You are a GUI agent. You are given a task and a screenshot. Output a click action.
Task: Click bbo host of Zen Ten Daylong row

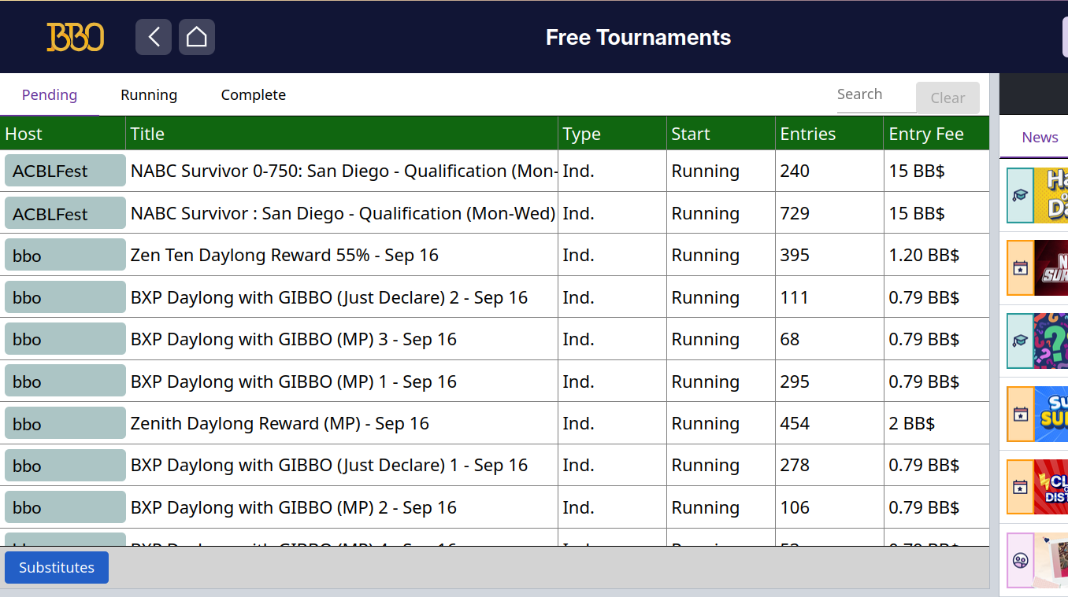point(65,255)
